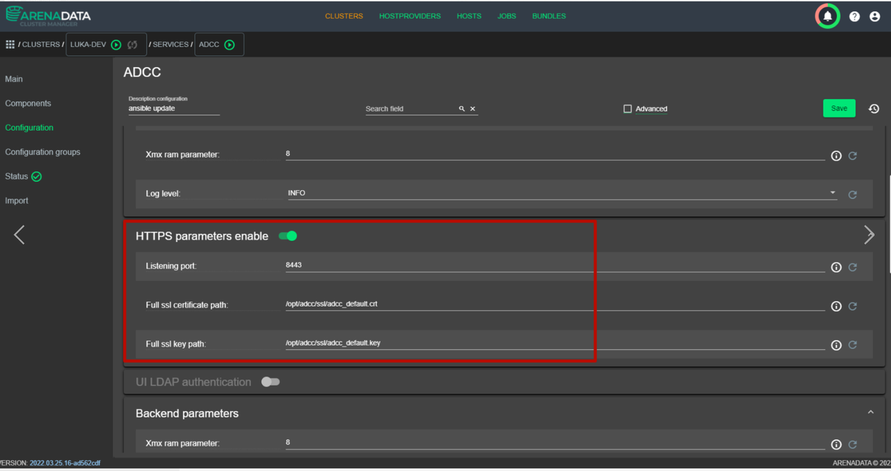891x471 pixels.
Task: Show info for Xmx ram parameter above Log level
Action: pyautogui.click(x=836, y=156)
